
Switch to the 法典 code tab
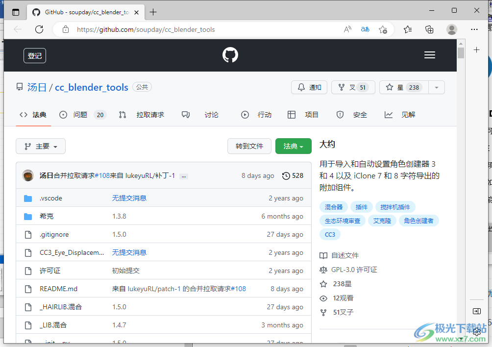click(x=33, y=115)
